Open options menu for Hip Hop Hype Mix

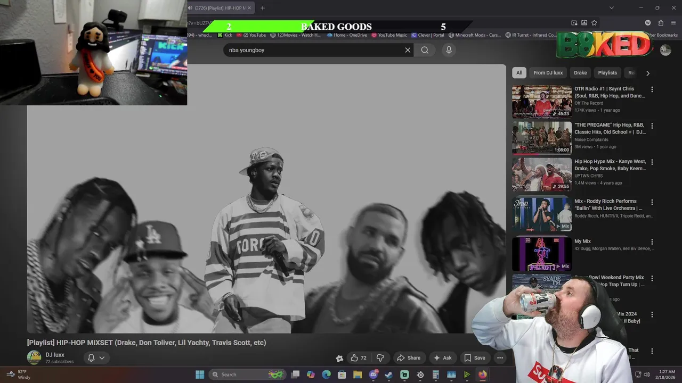pos(652,162)
